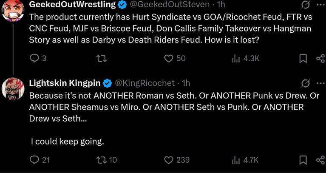Reply to Lightskin Kingpin's post
Image resolution: width=326 pixels, height=173 pixels.
coord(34,160)
